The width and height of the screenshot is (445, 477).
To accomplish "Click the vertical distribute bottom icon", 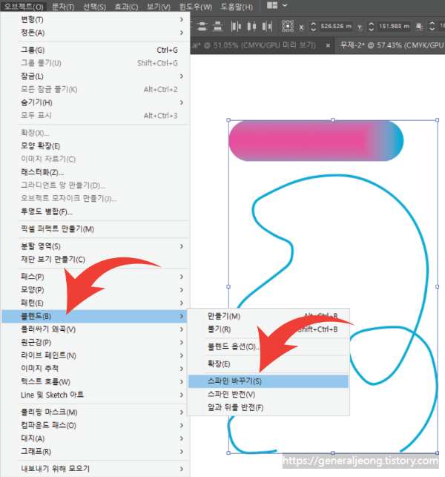I will pos(217,26).
